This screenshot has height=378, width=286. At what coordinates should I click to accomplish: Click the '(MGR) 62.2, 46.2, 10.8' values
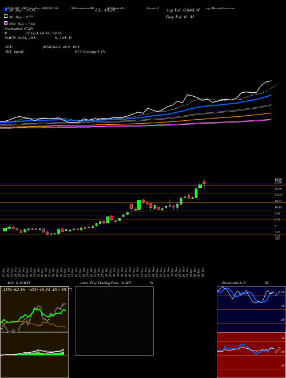pos(61,47)
